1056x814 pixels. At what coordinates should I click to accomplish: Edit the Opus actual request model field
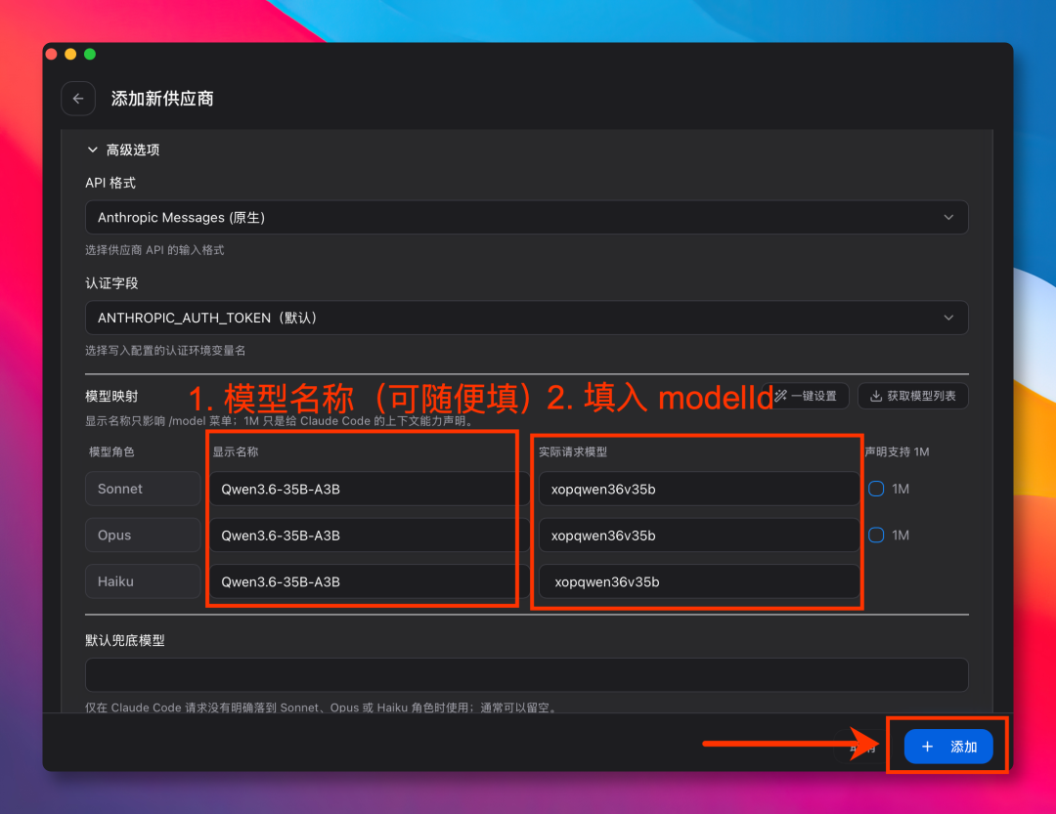[699, 536]
